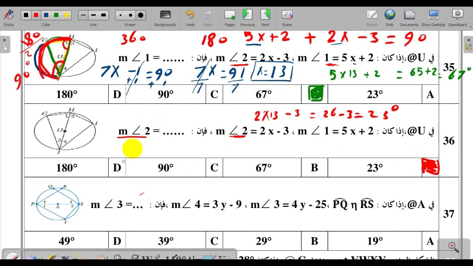Click the 23° answer in question 35
This screenshot has width=473, height=266.
click(x=375, y=95)
